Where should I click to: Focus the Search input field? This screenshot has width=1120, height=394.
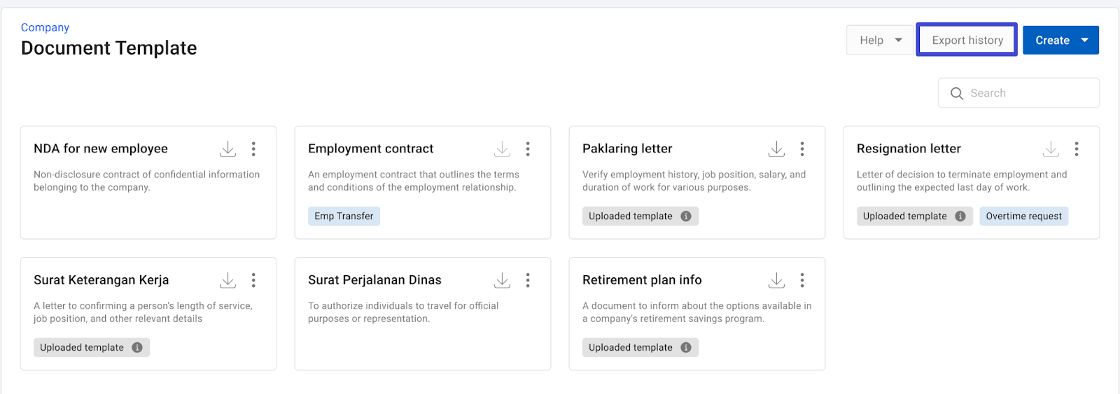1029,93
